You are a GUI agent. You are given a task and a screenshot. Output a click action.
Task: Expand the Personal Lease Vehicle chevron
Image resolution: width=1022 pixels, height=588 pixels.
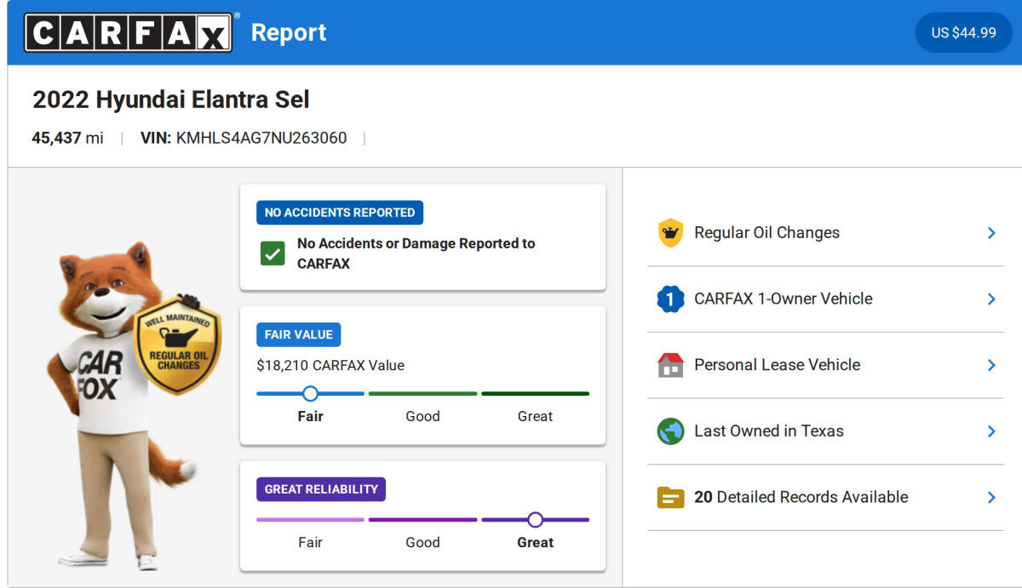[x=990, y=365]
